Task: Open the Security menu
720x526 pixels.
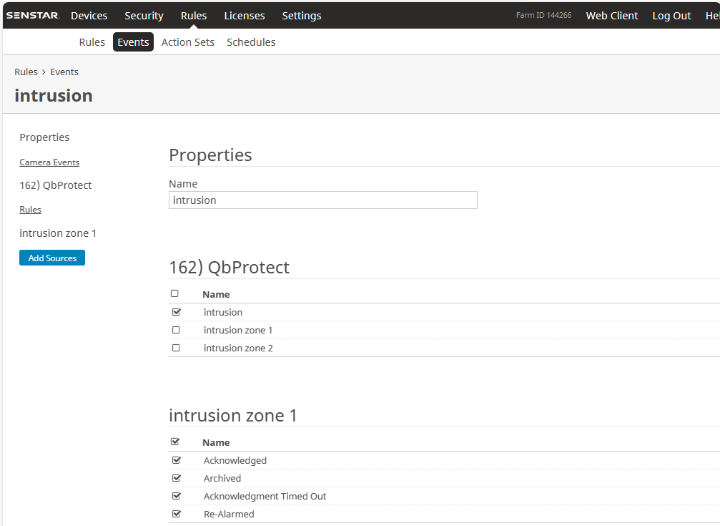Action: click(x=144, y=16)
